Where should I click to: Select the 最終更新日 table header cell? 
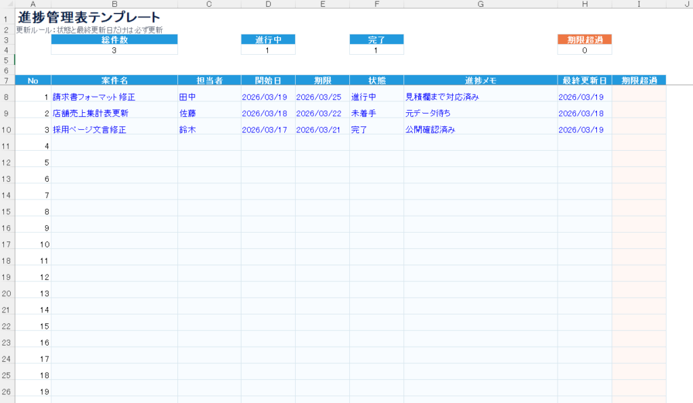coord(584,80)
